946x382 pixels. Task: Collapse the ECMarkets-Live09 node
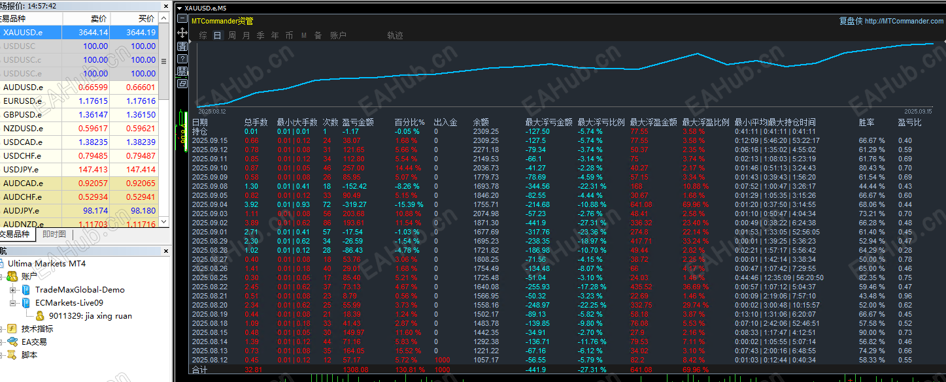click(13, 303)
